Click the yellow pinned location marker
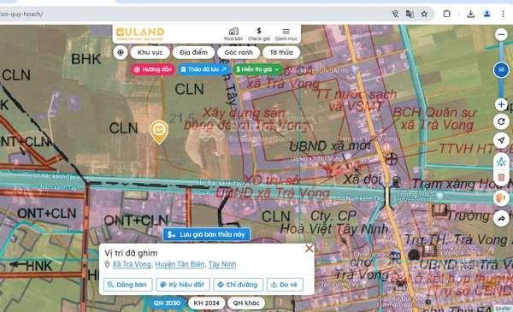 tap(159, 132)
